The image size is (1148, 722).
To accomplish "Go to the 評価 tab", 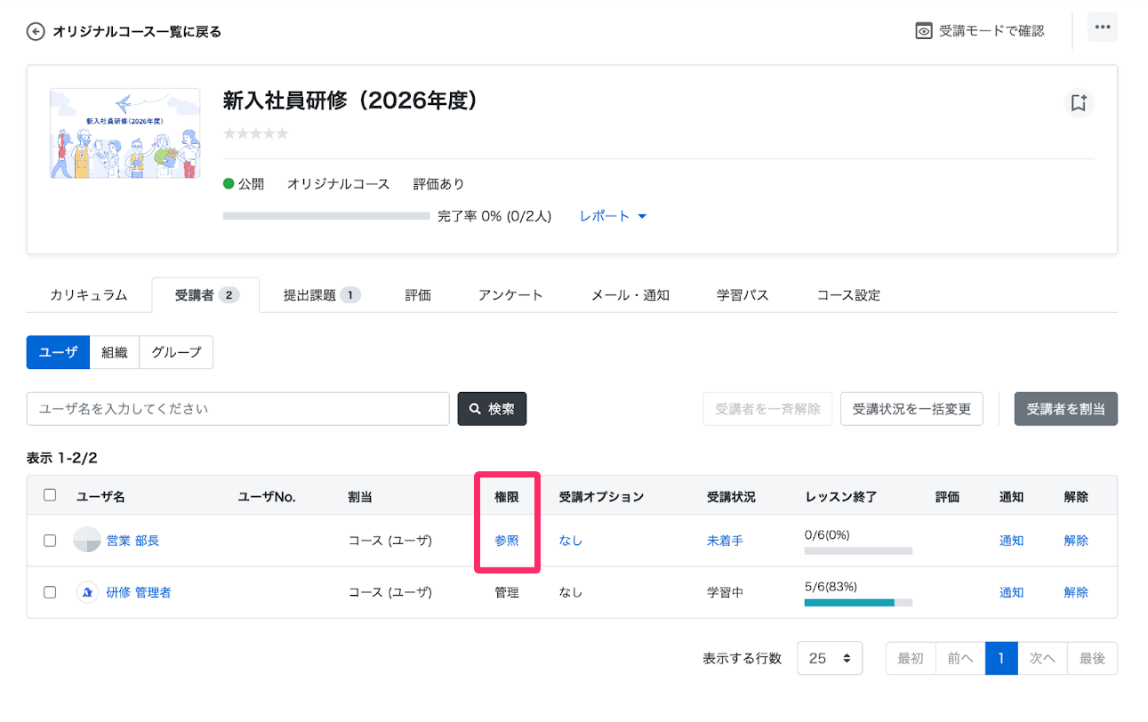I will 418,295.
